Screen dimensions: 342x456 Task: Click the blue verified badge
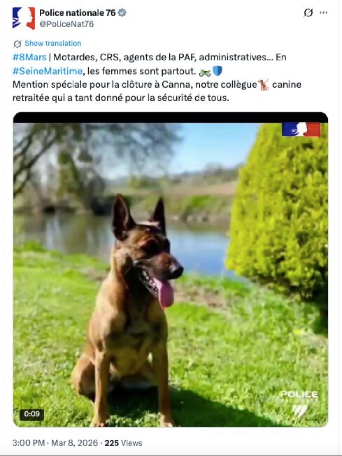[x=122, y=13]
